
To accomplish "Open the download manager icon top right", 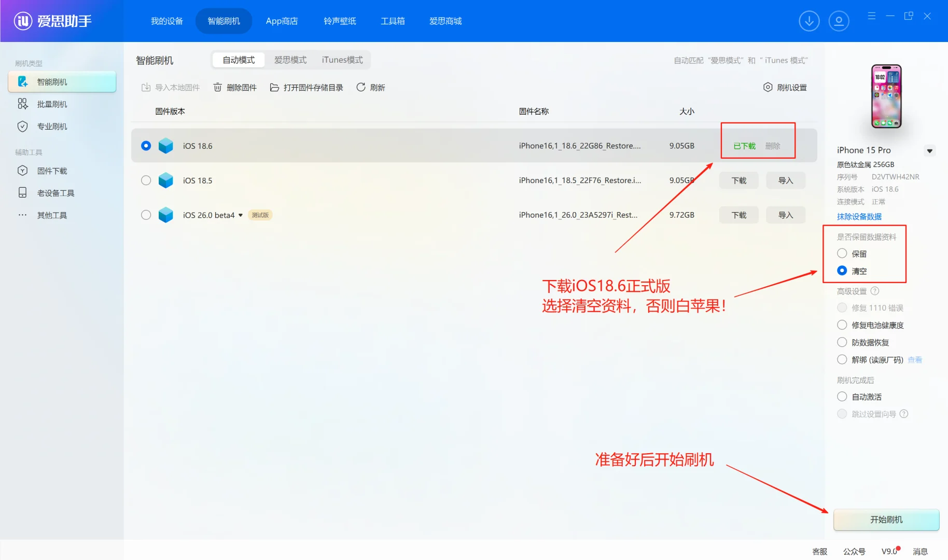I will 808,21.
